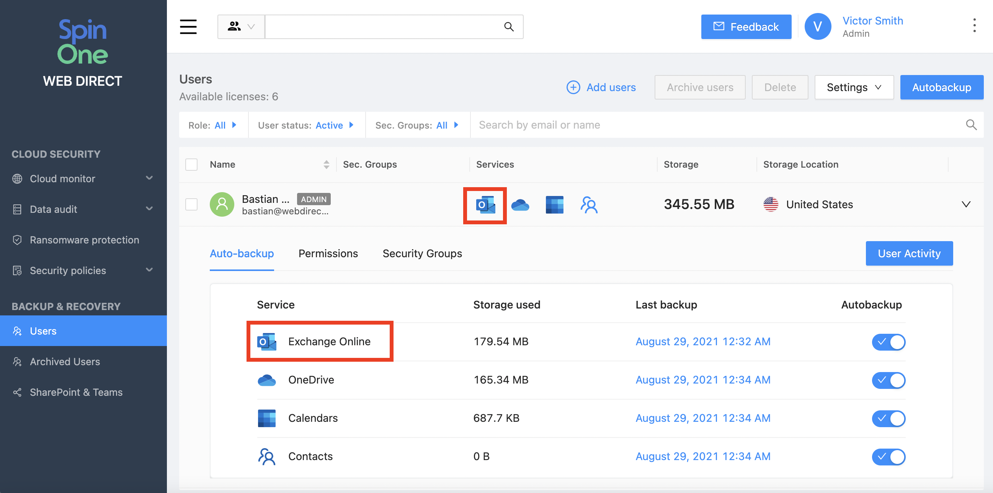Viewport: 993px width, 493px height.
Task: Click the User Activity button
Action: 909,253
